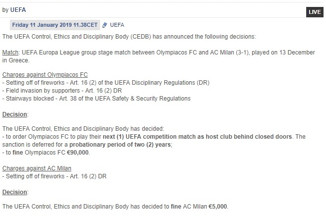Click the bold €5,000 fine amount
The width and height of the screenshot is (326, 216).
pos(217,207)
